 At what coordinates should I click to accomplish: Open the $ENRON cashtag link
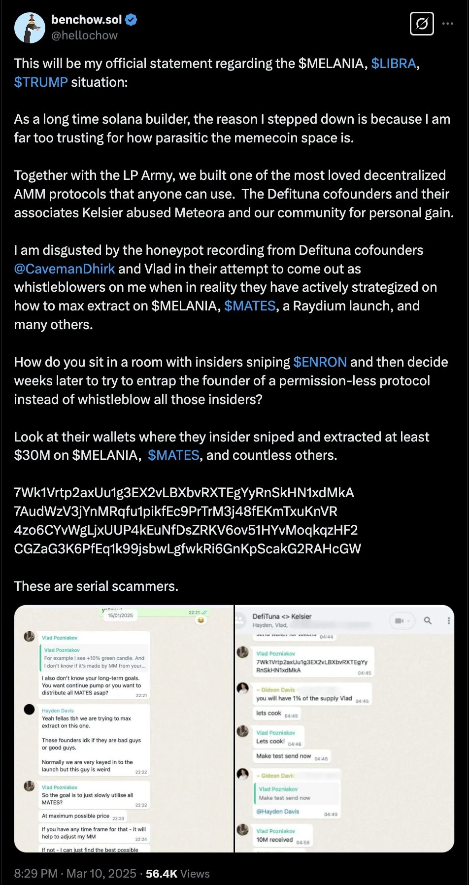[x=320, y=362]
